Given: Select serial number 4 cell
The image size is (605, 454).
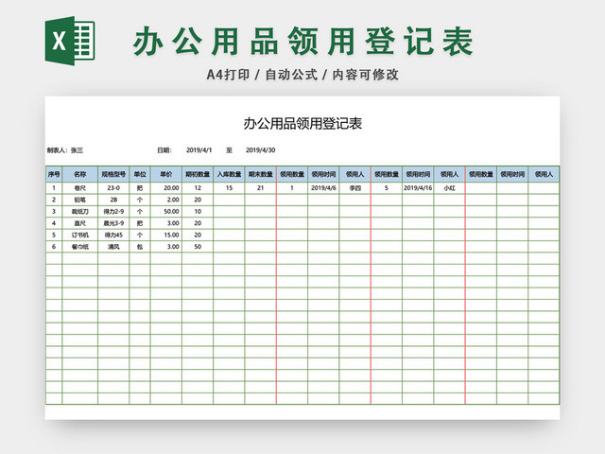Looking at the screenshot, I should point(54,223).
